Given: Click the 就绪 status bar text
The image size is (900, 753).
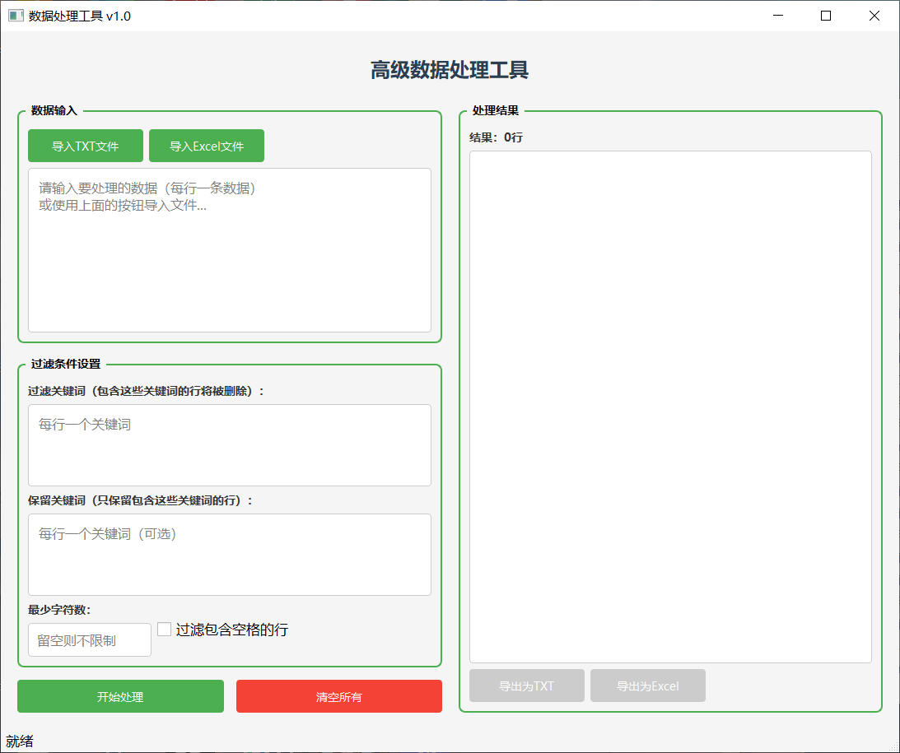Looking at the screenshot, I should [x=20, y=741].
